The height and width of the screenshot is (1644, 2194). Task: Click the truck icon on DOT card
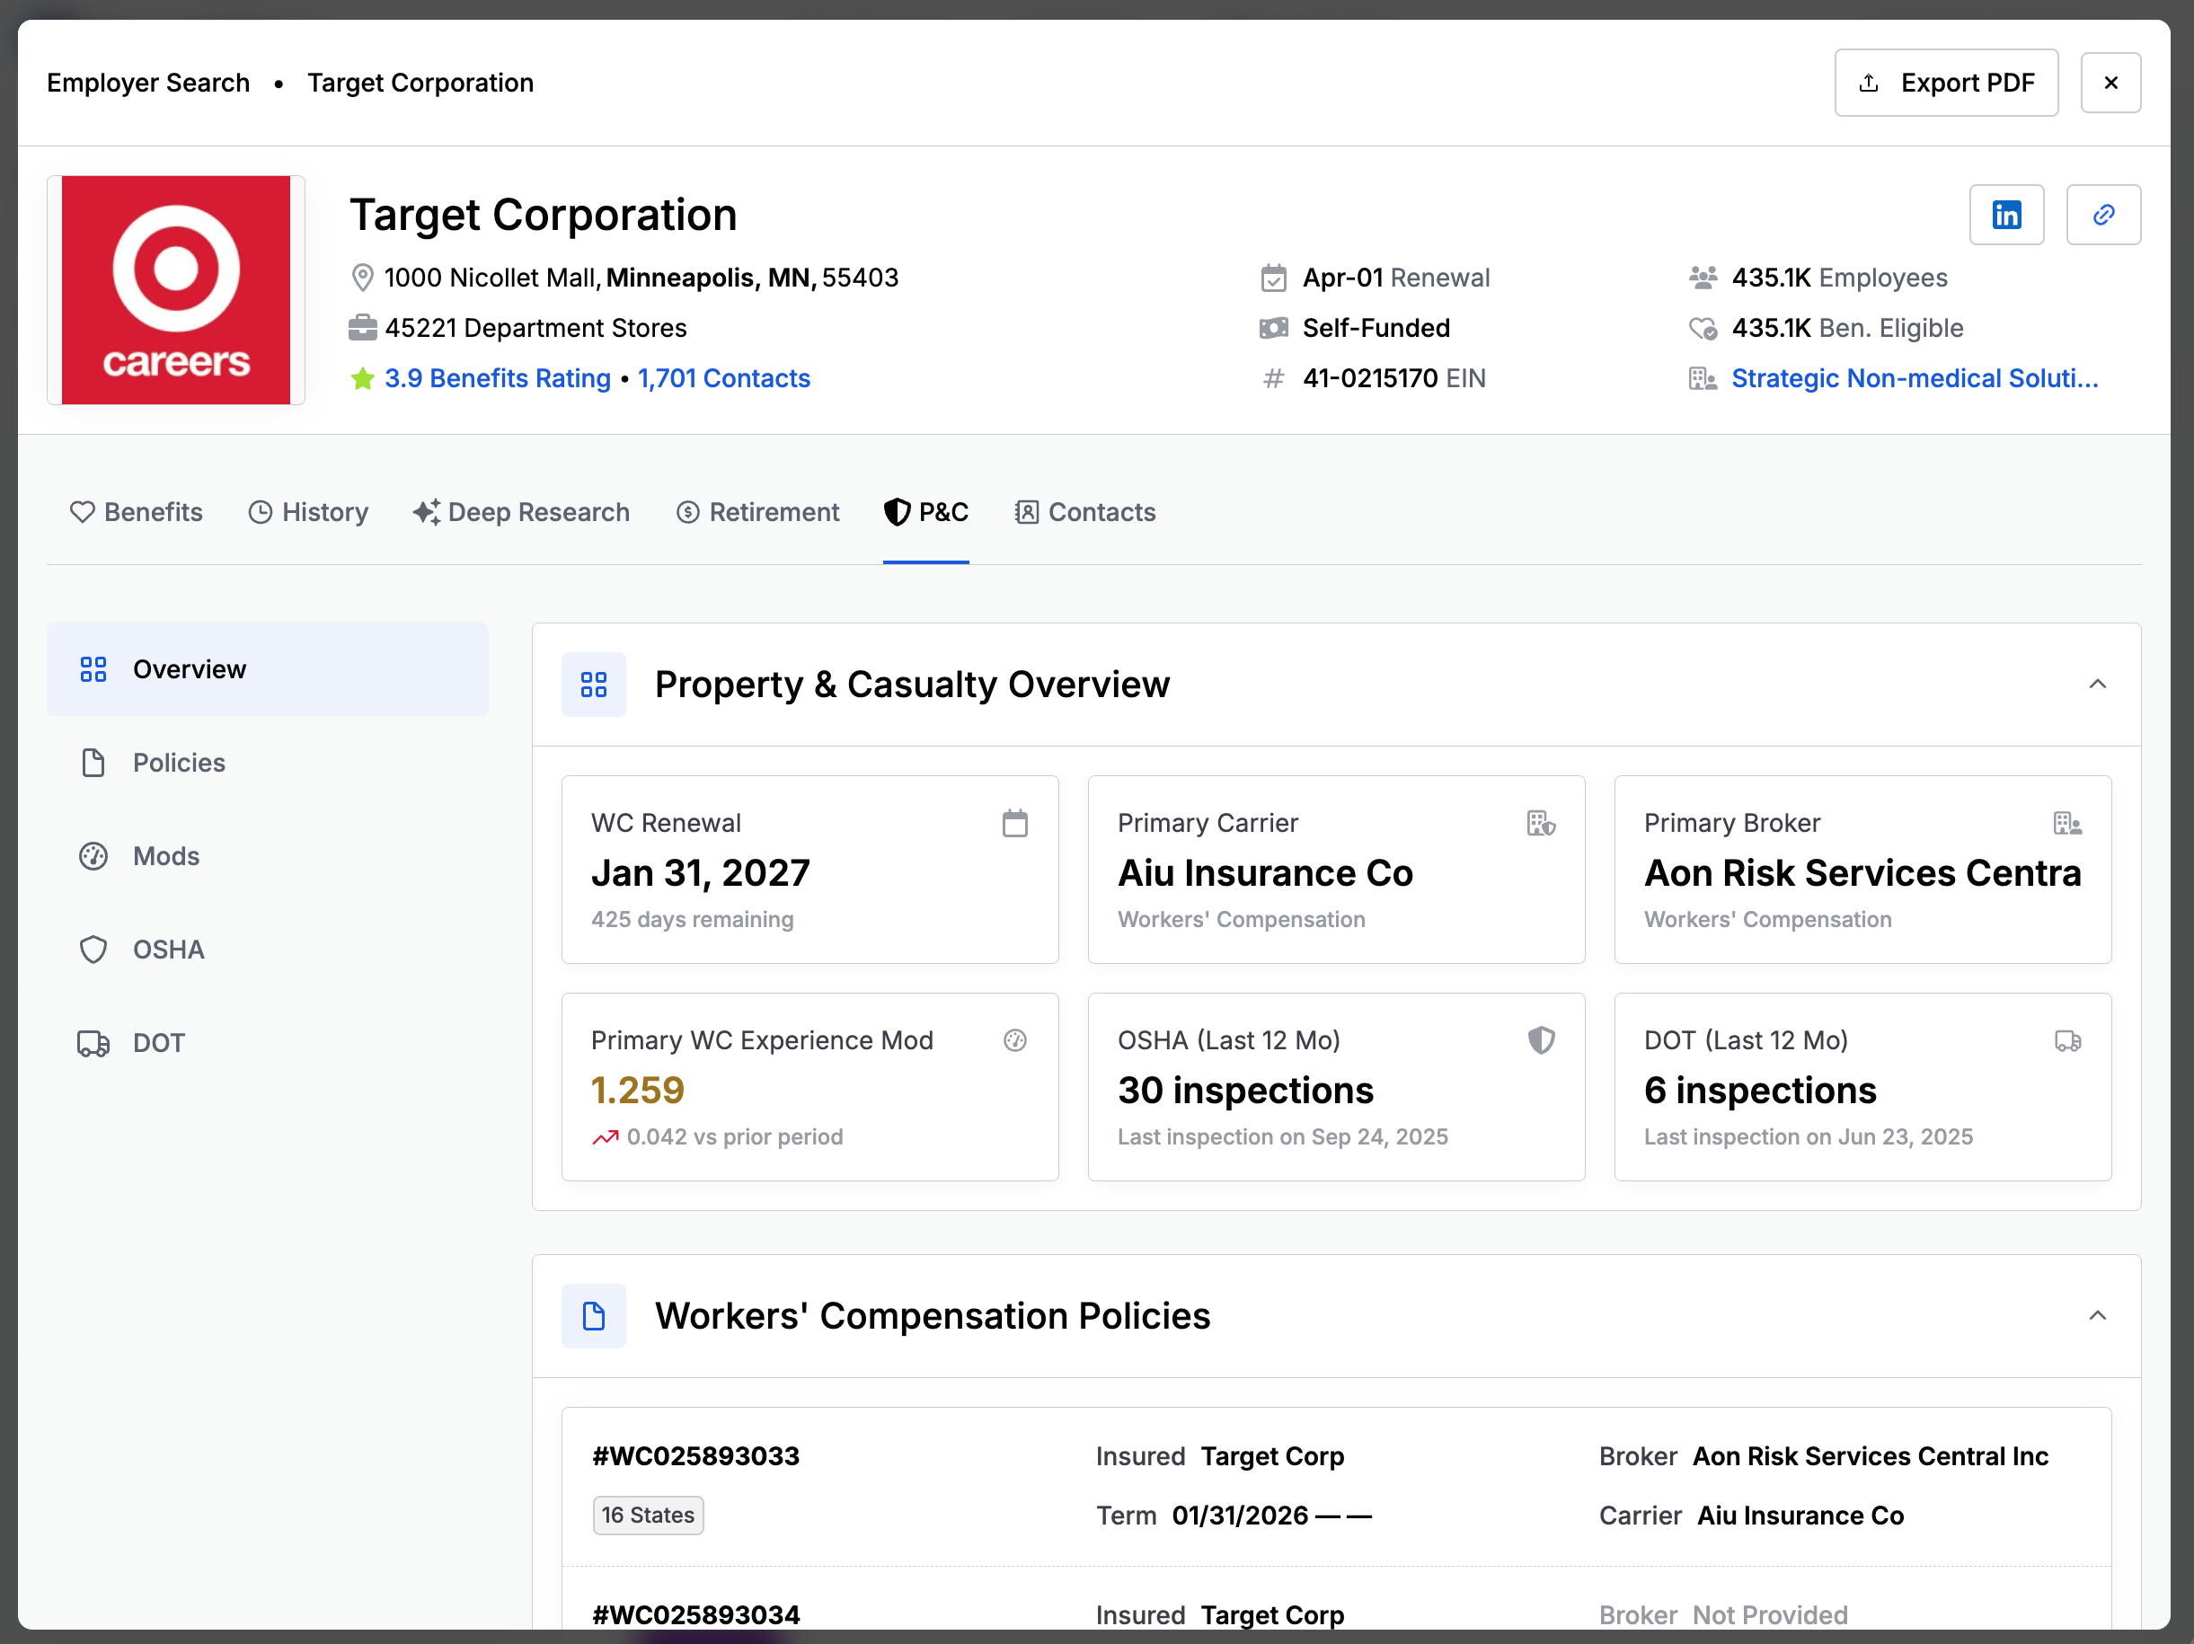(x=2067, y=1040)
